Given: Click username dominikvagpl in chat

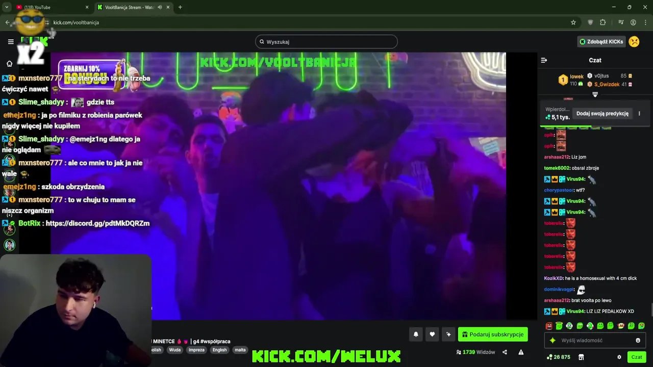Looking at the screenshot, I should pyautogui.click(x=559, y=290).
